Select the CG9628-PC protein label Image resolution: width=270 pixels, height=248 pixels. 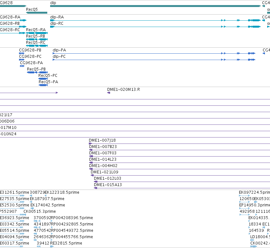point(30,57)
